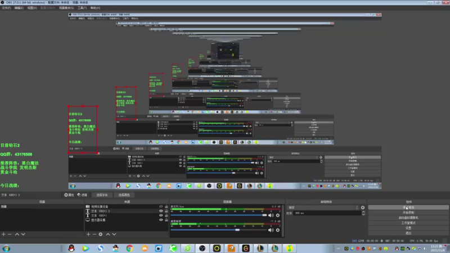Viewport: 450px width, 253px height.
Task: Open desktop audio channel settings gear
Action: tap(277, 230)
